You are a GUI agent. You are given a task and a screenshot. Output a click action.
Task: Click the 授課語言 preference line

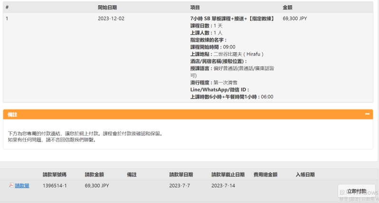pos(232,72)
